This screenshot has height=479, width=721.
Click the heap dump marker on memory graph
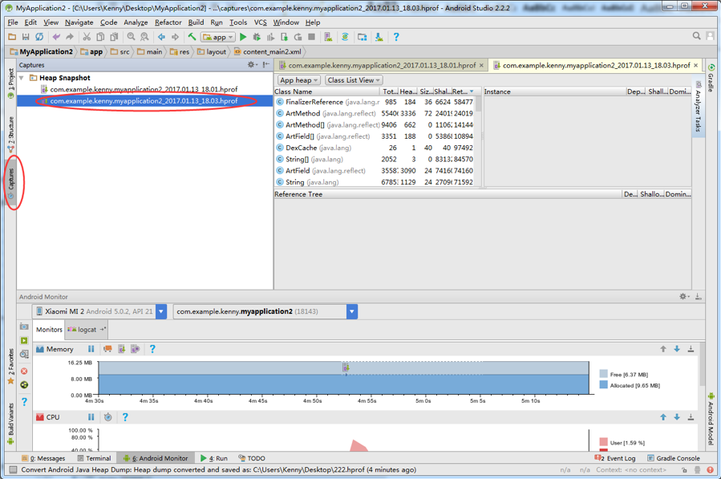pyautogui.click(x=346, y=367)
